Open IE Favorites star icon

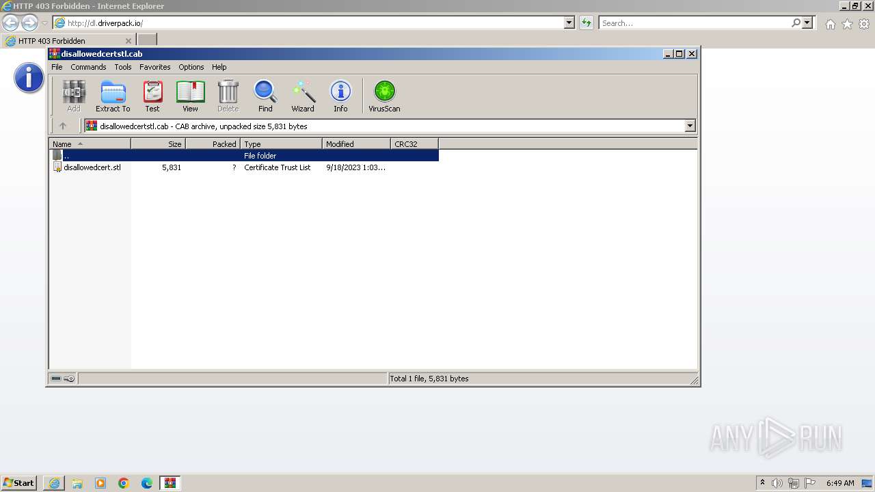click(847, 24)
